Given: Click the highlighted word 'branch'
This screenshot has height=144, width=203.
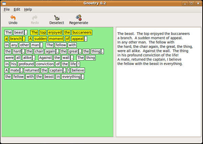Looking at the screenshot, I should (x=16, y=39).
